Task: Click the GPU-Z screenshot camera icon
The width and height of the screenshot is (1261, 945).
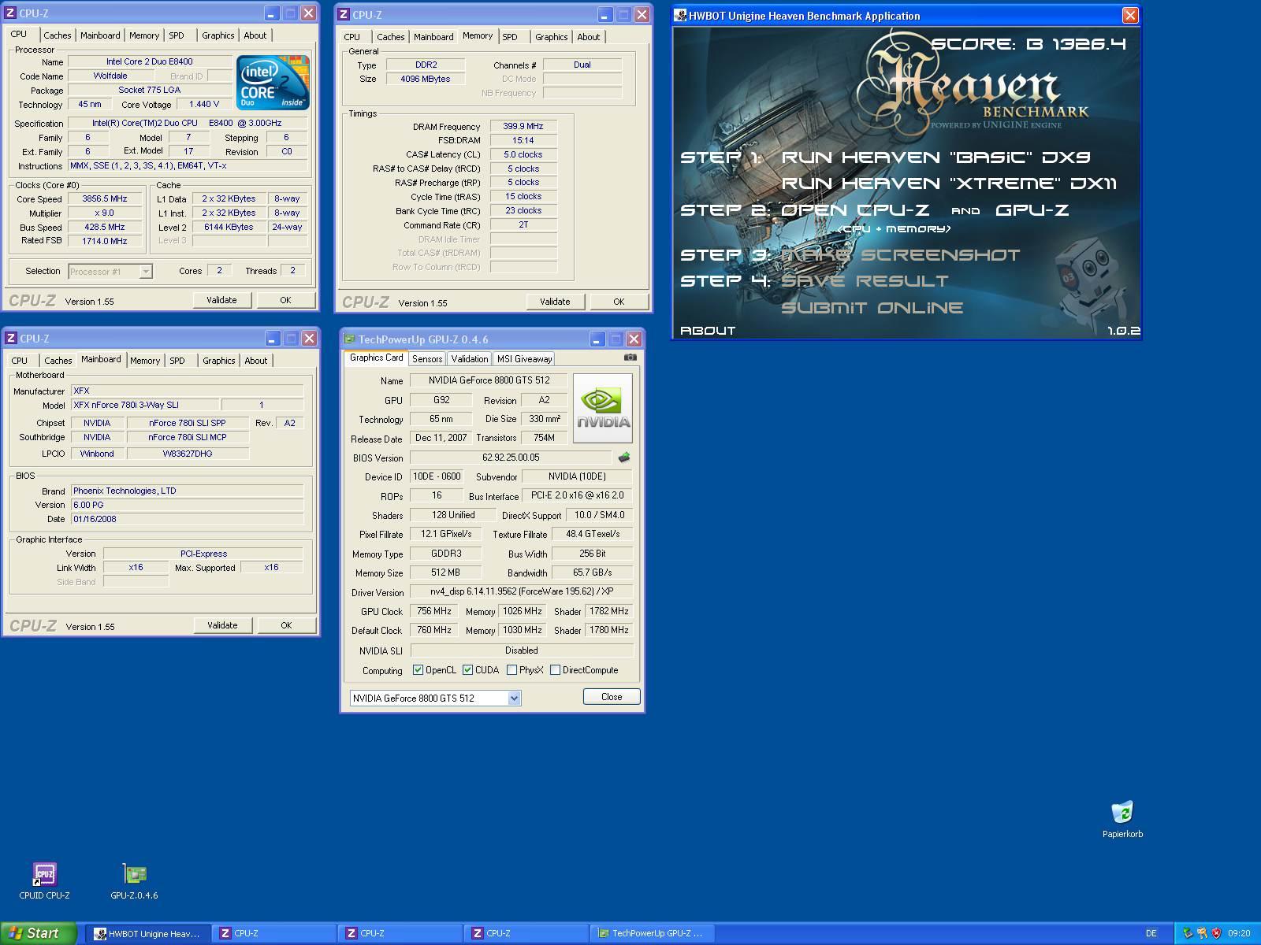Action: click(630, 358)
